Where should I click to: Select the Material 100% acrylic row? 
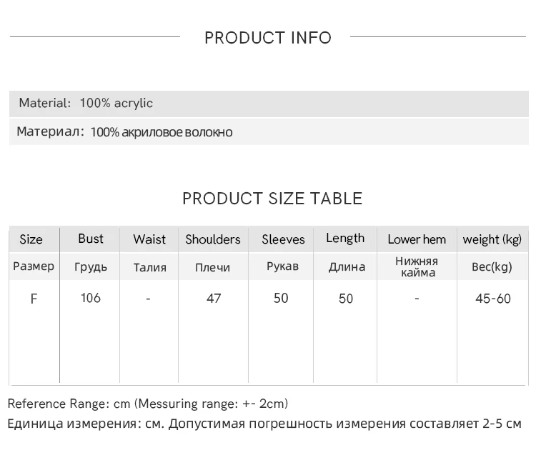point(269,104)
